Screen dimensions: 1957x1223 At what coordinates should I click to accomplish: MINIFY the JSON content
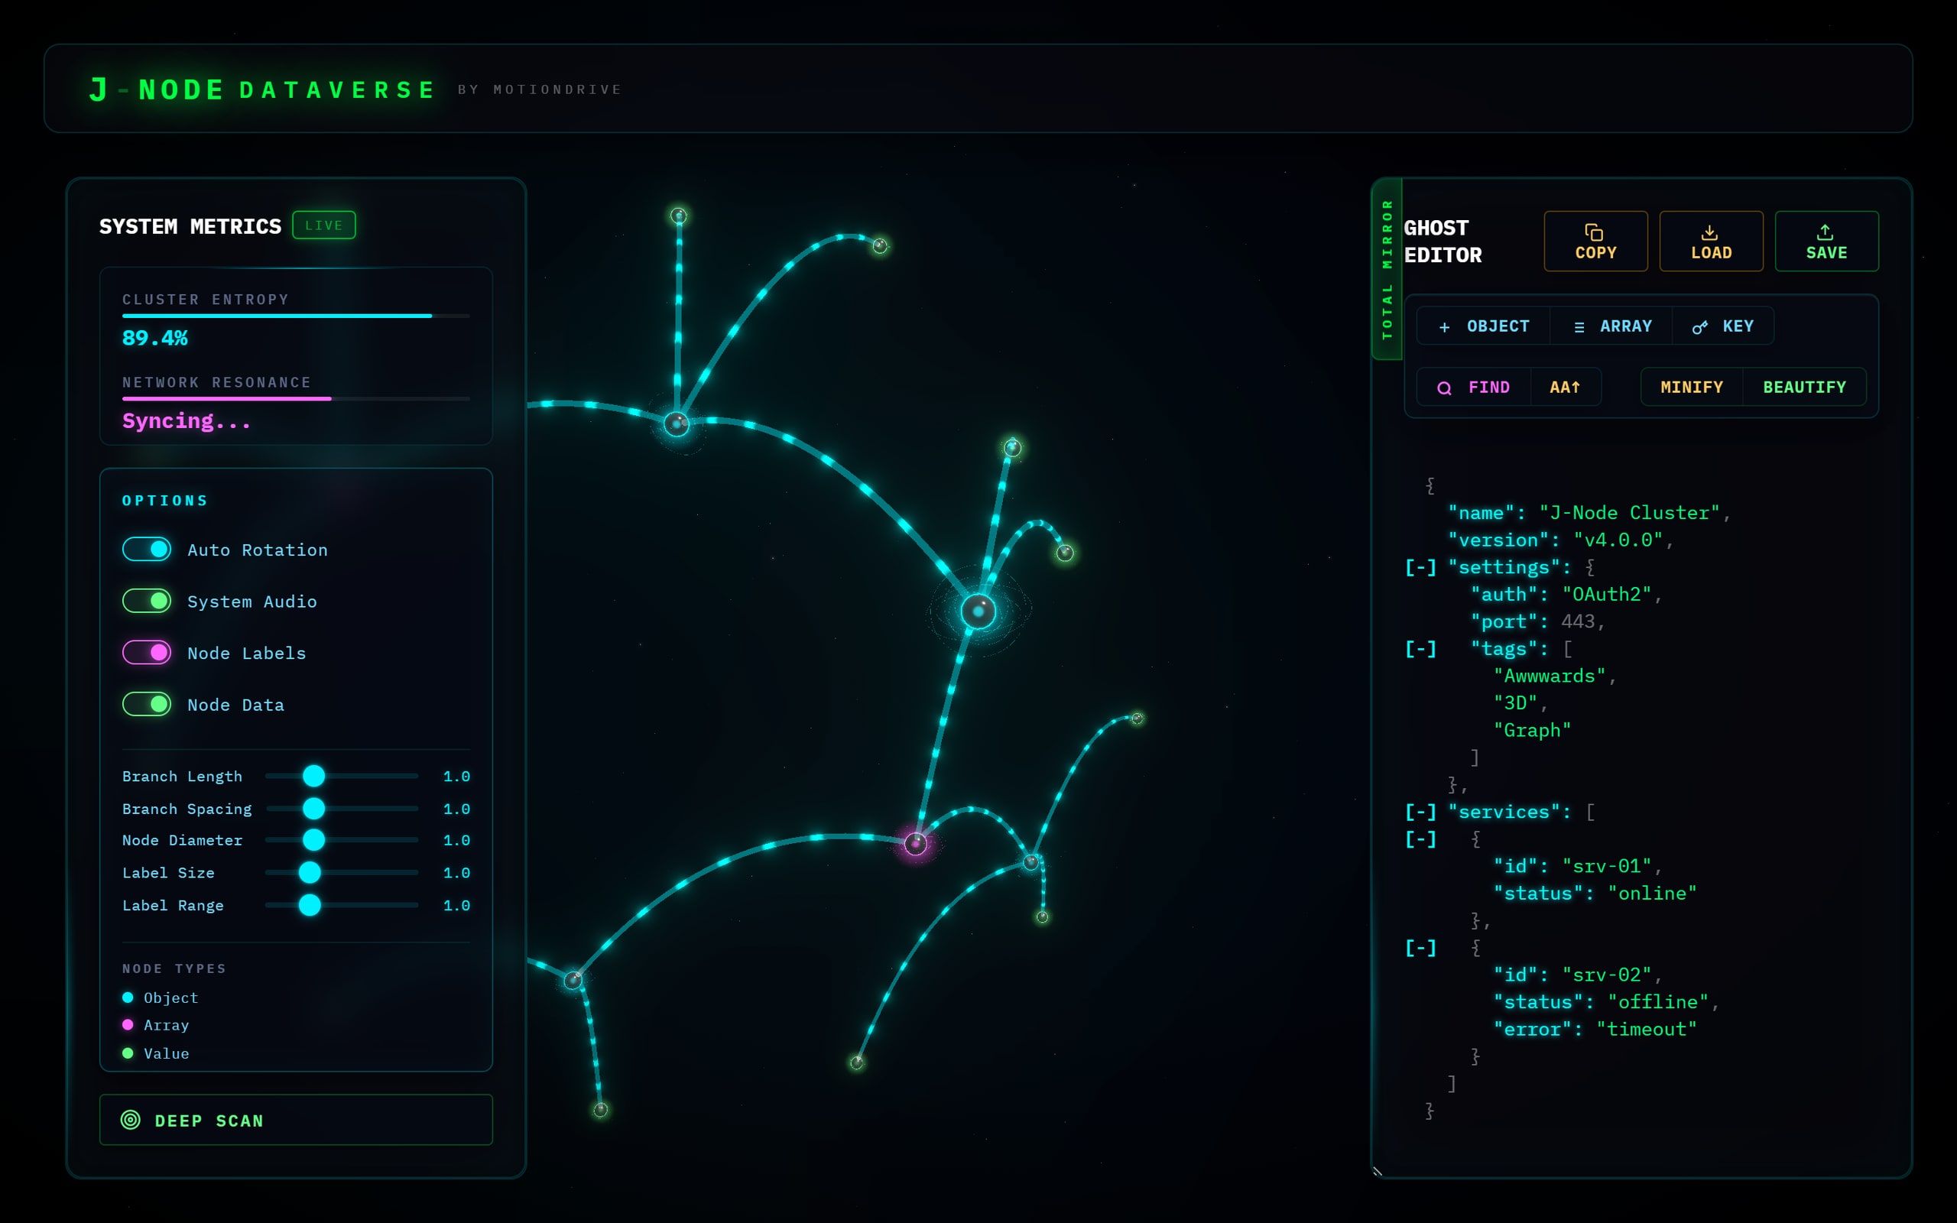1691,388
